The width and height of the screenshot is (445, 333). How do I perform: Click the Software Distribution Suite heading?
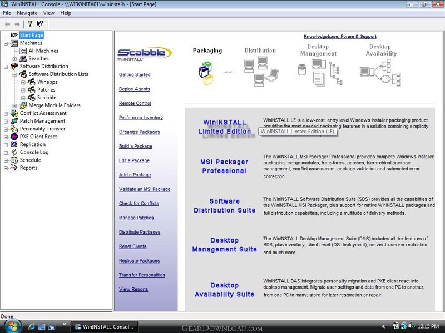(x=225, y=205)
